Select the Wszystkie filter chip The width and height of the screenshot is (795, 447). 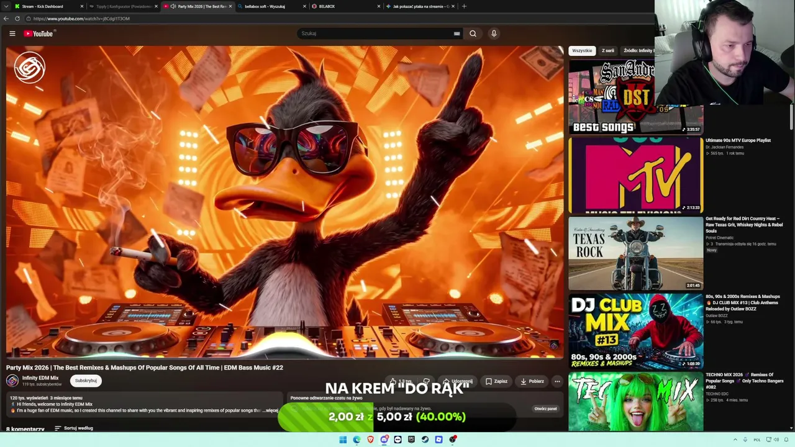[582, 51]
